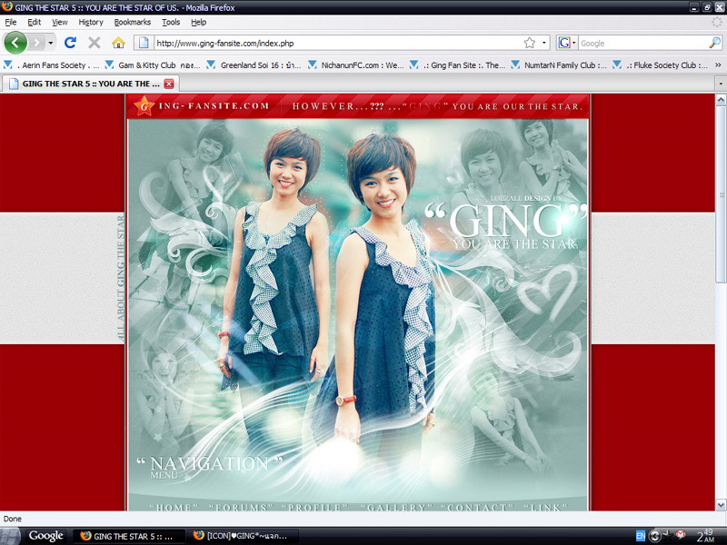Image resolution: width=727 pixels, height=545 pixels.
Task: Switch to GING THE STAR 5 taskbar button
Action: (x=129, y=536)
